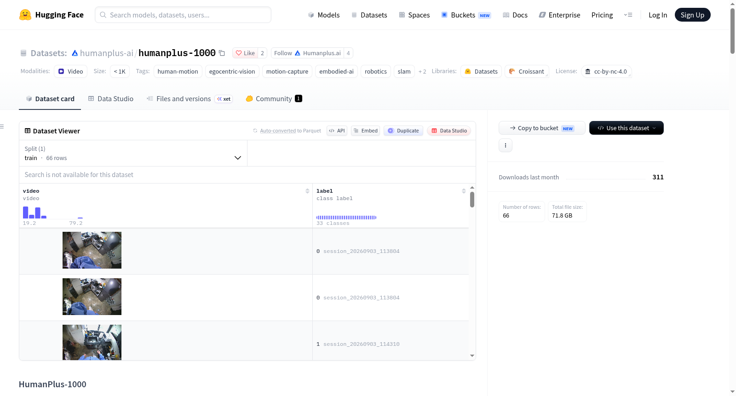The height and width of the screenshot is (396, 736).
Task: Go to the Community tab
Action: (274, 99)
